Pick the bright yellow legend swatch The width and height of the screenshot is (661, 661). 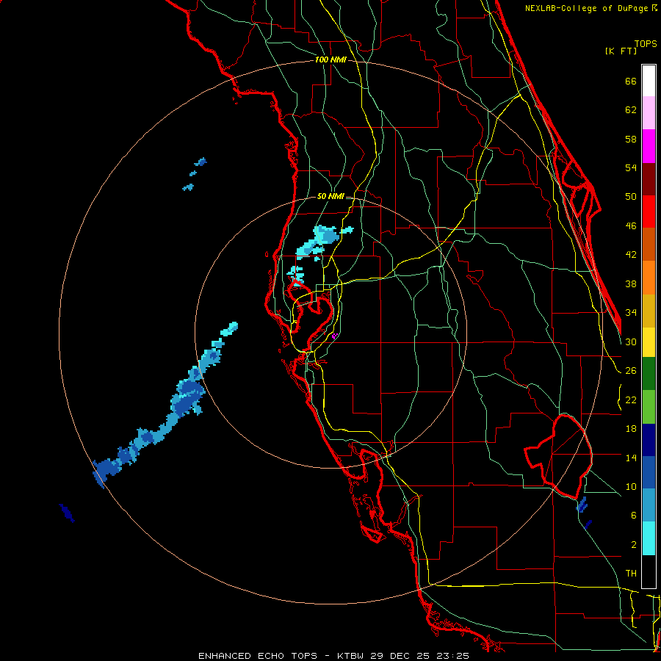click(x=649, y=342)
